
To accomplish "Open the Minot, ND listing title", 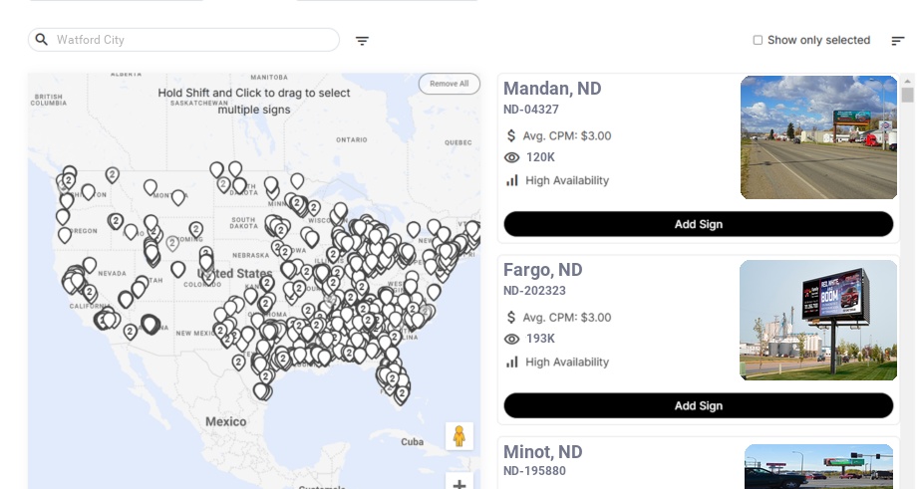I will point(543,452).
